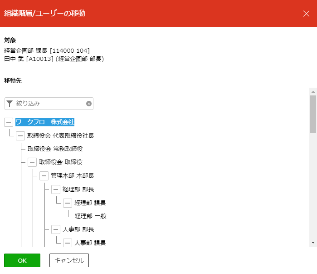Collapse the 経理部 課長 node

pos(67,203)
